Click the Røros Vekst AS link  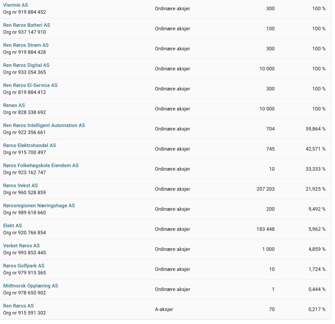(20, 185)
